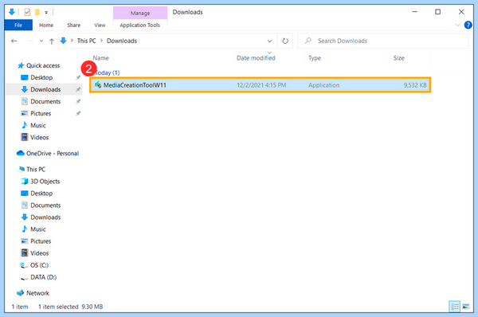This screenshot has height=317, width=478.
Task: Open OneDrive - Personal
Action: pos(53,153)
